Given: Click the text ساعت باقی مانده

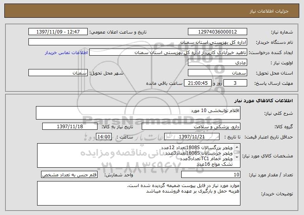Looking at the screenshot, I should pyautogui.click(x=164, y=83).
